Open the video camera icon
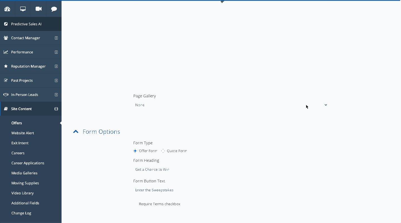Image resolution: width=401 pixels, height=223 pixels. click(x=38, y=9)
